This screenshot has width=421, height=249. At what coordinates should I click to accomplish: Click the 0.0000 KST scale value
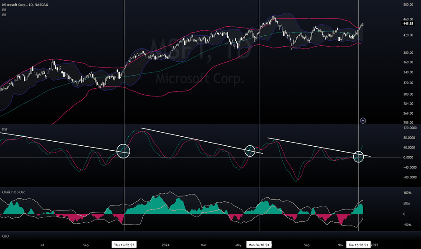(408, 158)
